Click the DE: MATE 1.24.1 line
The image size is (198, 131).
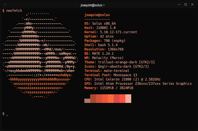(99, 53)
